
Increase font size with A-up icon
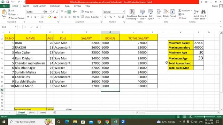coord(54,12)
